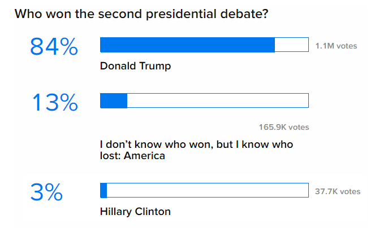This screenshot has width=375, height=228.
Task: Click the "lost: America" text line
Action: (x=132, y=156)
